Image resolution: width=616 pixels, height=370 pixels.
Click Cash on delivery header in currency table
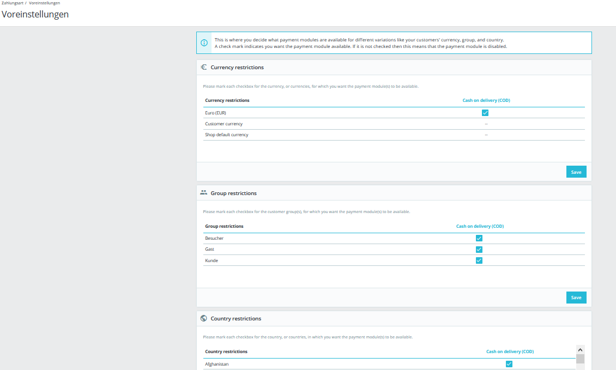pos(486,100)
